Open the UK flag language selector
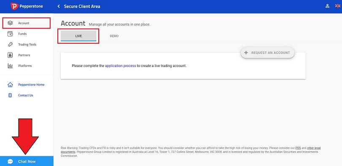The image size is (342, 166). click(337, 6)
